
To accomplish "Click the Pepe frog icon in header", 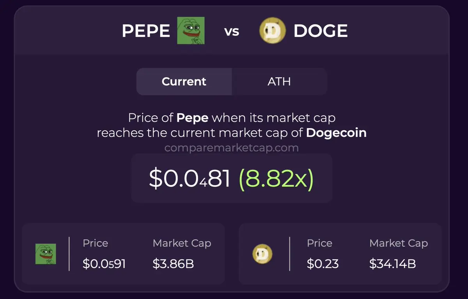I will pos(191,30).
